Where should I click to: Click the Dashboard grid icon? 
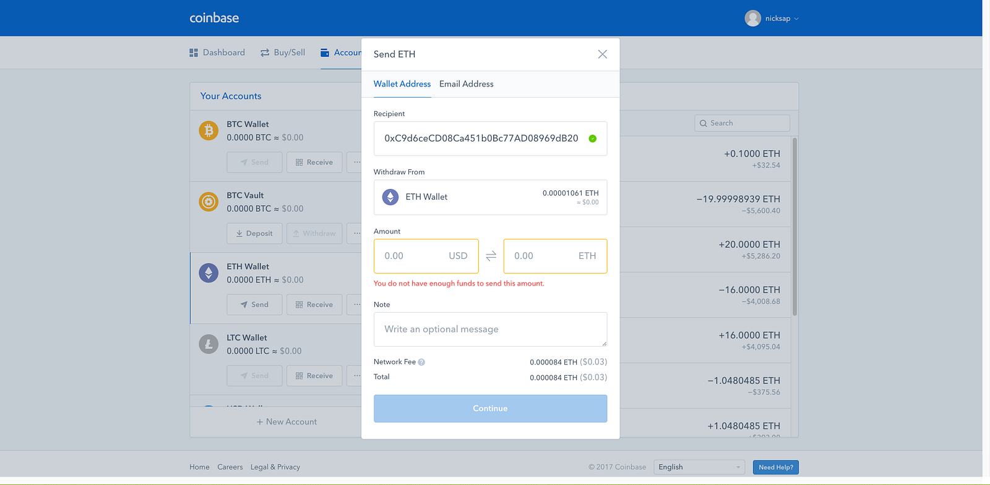tap(194, 53)
